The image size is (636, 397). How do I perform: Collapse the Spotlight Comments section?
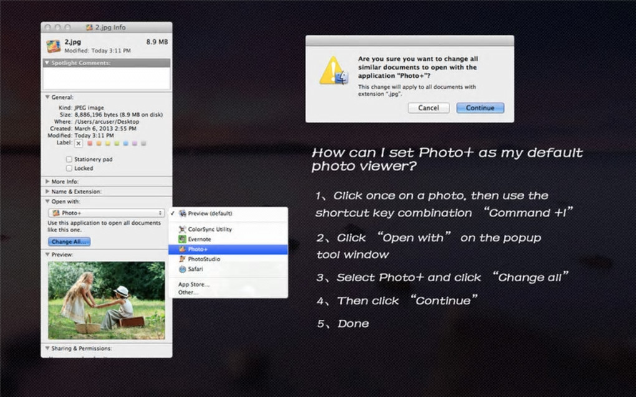(47, 63)
